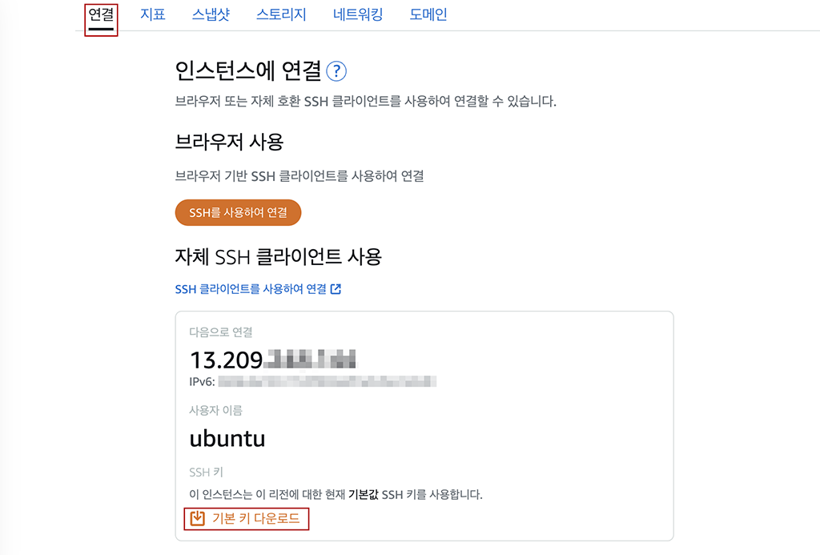Open the 지표 tab

152,14
